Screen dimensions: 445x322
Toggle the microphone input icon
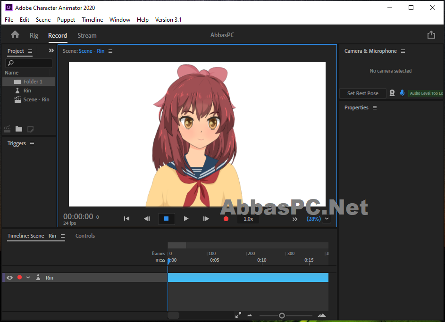point(402,93)
